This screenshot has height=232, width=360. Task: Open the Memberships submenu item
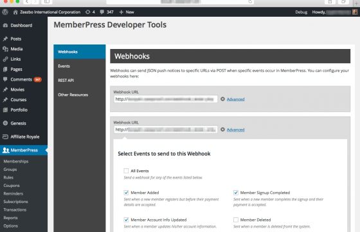point(16,161)
